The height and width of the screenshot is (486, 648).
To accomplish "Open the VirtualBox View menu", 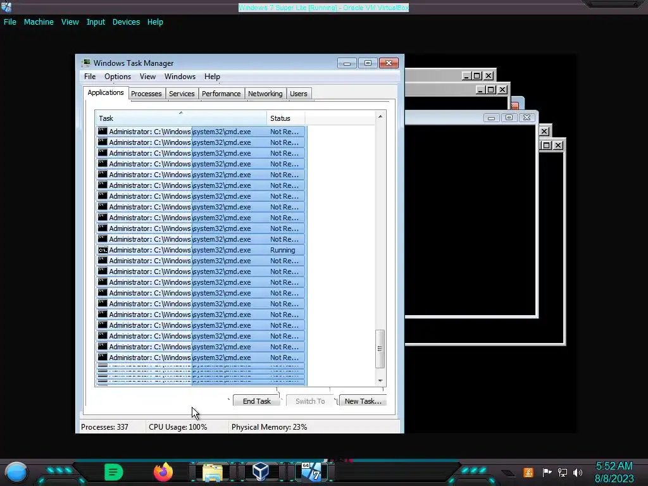I will click(x=70, y=22).
